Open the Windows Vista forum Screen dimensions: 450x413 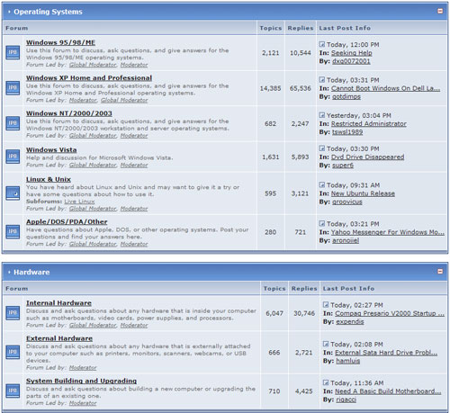pyautogui.click(x=51, y=149)
